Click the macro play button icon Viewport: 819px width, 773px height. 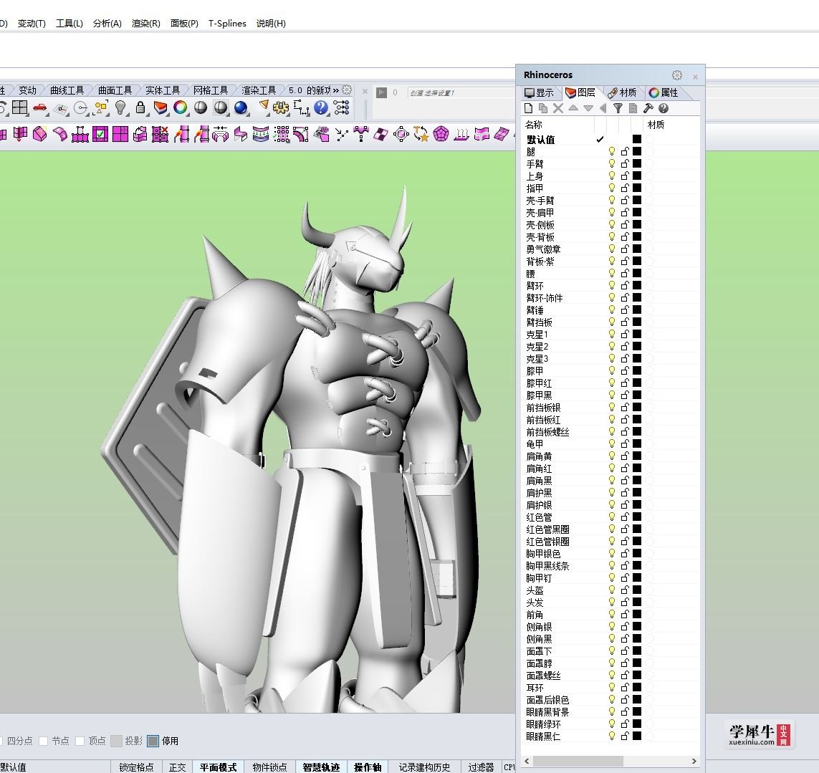(382, 92)
